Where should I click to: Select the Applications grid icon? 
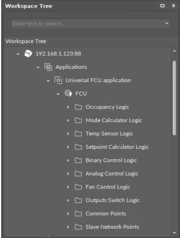(48, 67)
